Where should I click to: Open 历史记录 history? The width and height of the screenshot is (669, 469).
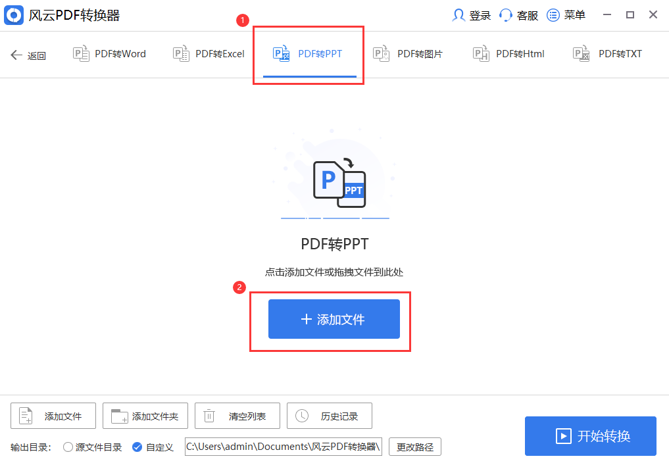(x=330, y=416)
